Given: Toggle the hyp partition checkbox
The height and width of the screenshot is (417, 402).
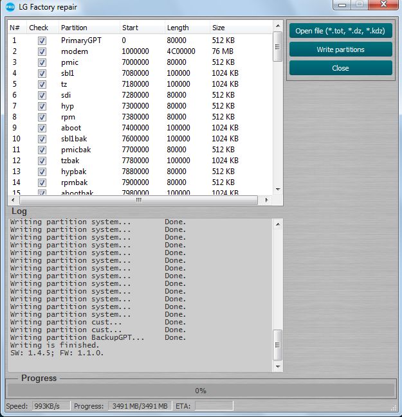Looking at the screenshot, I should pos(42,106).
